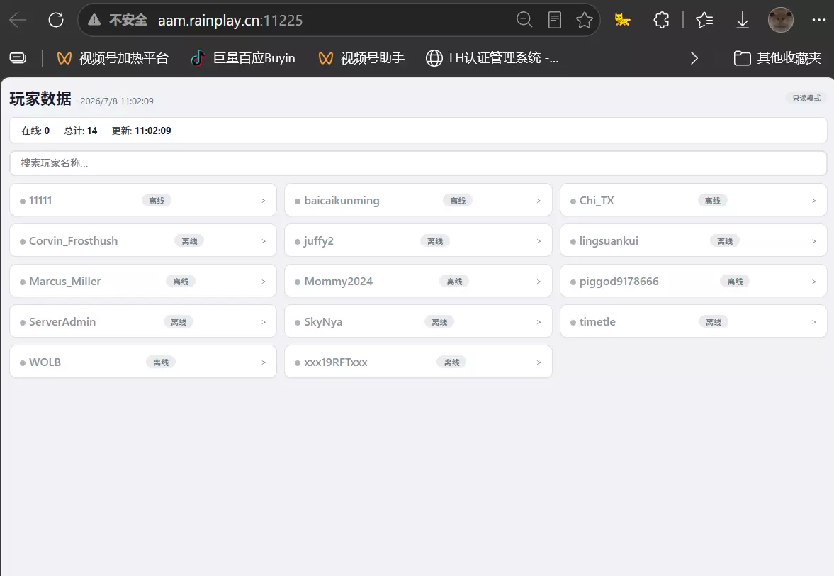Open player card xxx19RFTxxx
This screenshot has height=576, width=834.
[x=418, y=362]
